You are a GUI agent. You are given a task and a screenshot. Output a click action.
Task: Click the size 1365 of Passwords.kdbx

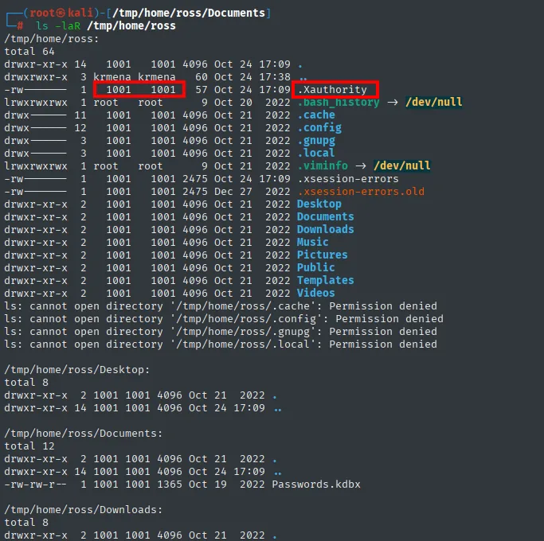(170, 485)
